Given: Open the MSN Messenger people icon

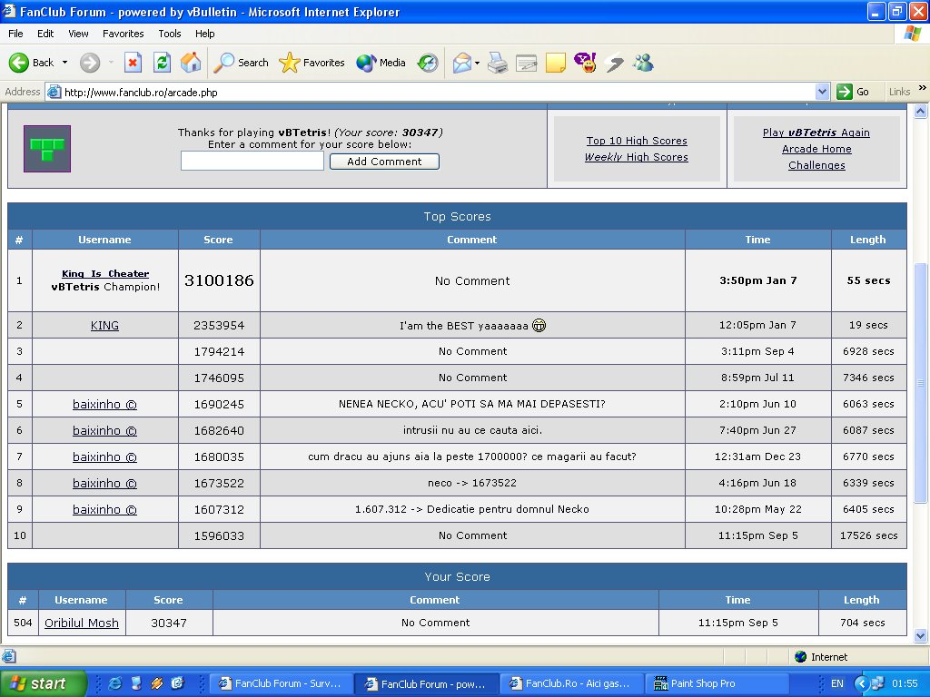Looking at the screenshot, I should point(644,63).
